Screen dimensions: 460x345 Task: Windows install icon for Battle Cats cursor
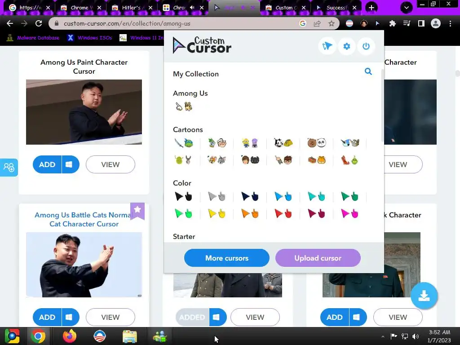click(71, 317)
